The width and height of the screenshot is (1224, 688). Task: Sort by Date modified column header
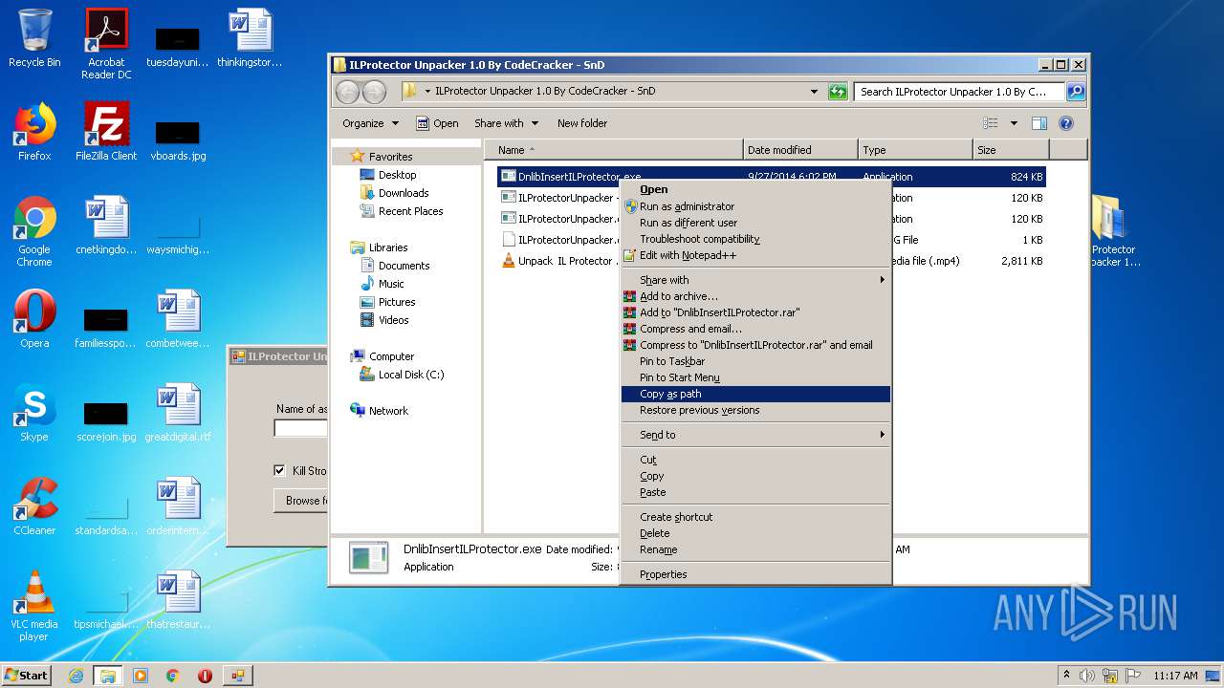(800, 150)
